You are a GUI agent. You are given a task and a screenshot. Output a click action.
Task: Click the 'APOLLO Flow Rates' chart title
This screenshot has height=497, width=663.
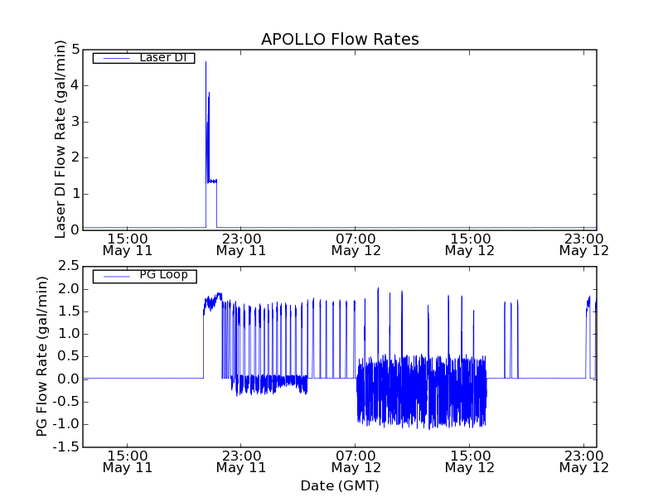[340, 39]
